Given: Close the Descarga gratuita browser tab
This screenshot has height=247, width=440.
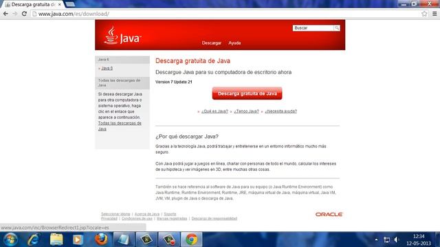Looking at the screenshot, I should coord(60,5).
